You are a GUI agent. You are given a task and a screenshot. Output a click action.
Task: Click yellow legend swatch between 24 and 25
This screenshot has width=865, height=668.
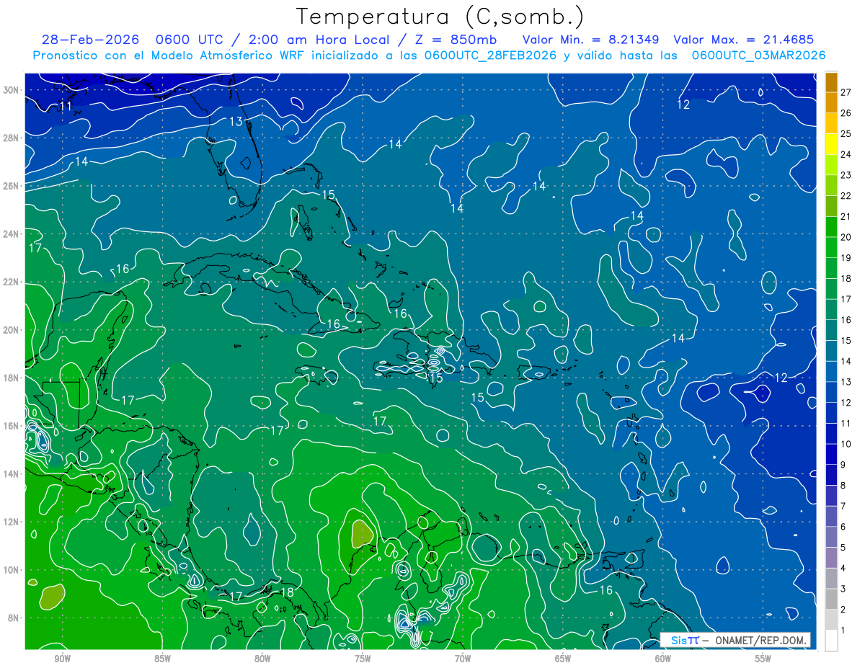[x=832, y=143]
